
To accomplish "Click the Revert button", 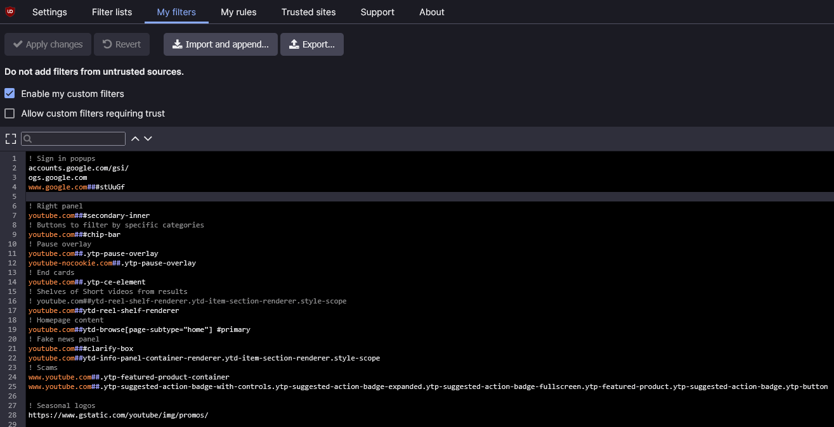I will 122,44.
